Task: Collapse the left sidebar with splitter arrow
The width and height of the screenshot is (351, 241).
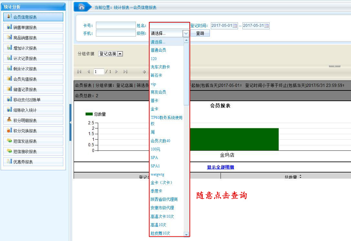Action: [x=70, y=122]
